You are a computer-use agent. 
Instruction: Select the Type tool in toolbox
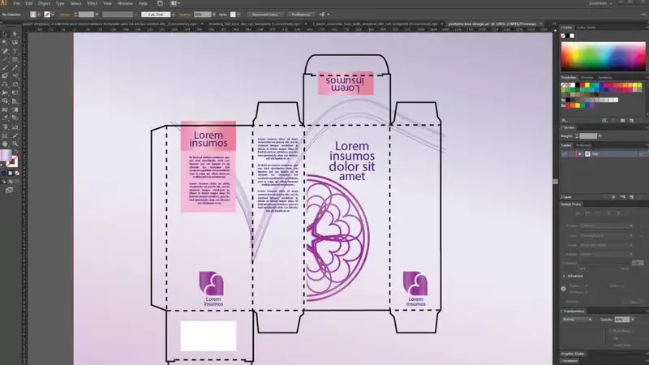click(15, 51)
